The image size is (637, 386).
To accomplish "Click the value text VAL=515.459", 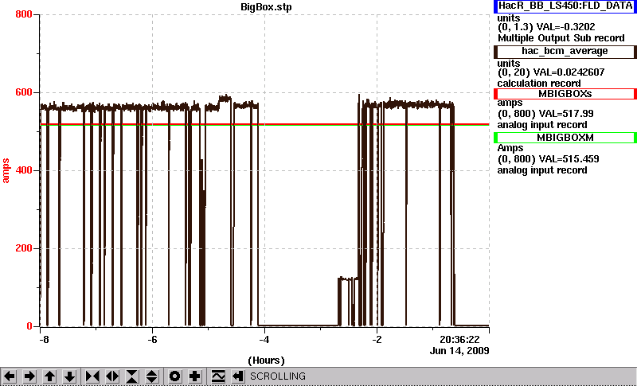I will tap(568, 159).
